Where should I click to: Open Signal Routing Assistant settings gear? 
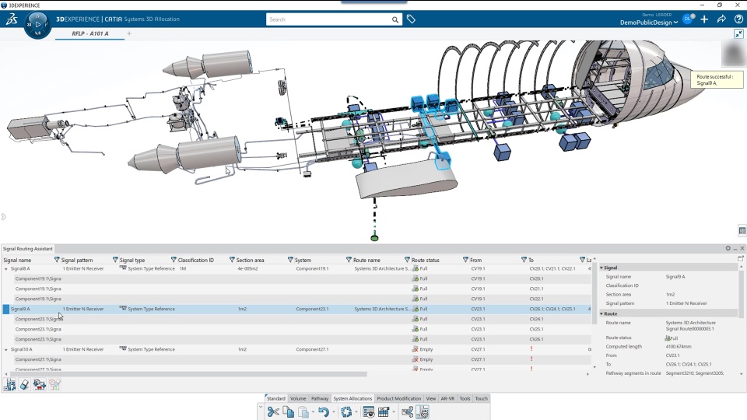tap(728, 249)
